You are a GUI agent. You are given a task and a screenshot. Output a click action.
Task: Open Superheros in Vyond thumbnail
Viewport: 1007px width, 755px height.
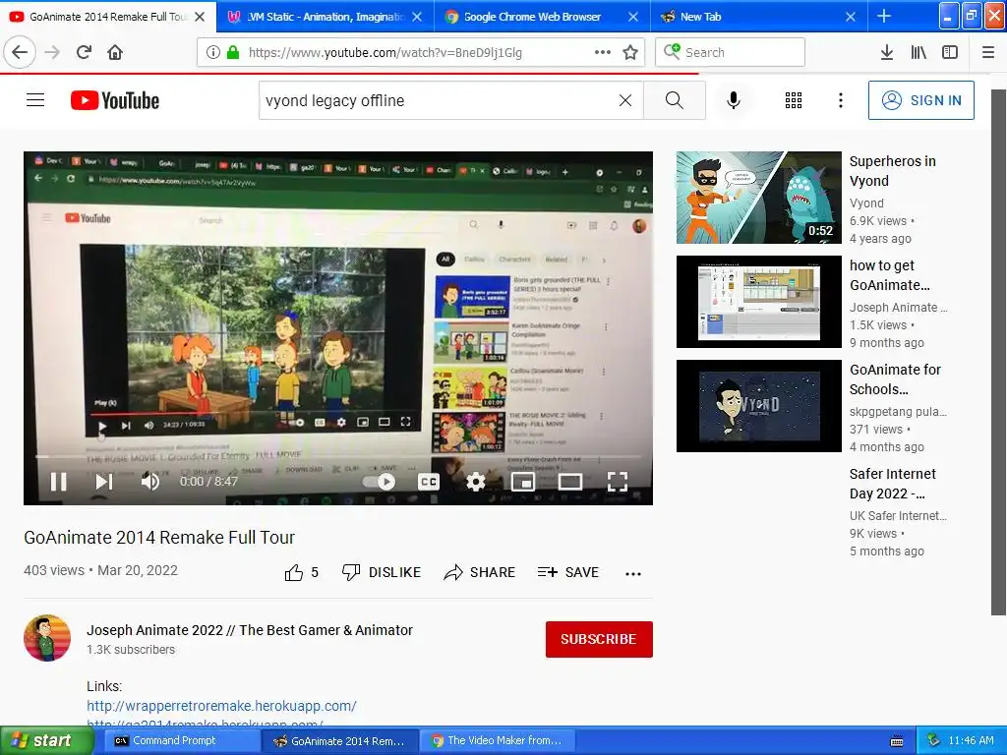click(759, 198)
